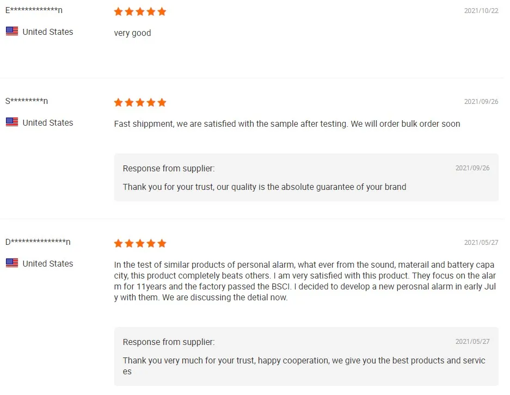
Task: Click the 'Fast shippment' review text
Action: click(x=287, y=124)
